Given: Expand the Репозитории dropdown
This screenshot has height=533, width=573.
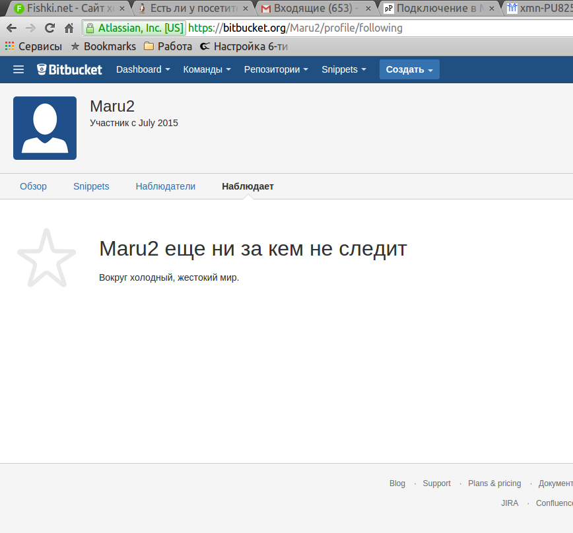Looking at the screenshot, I should click(x=276, y=69).
